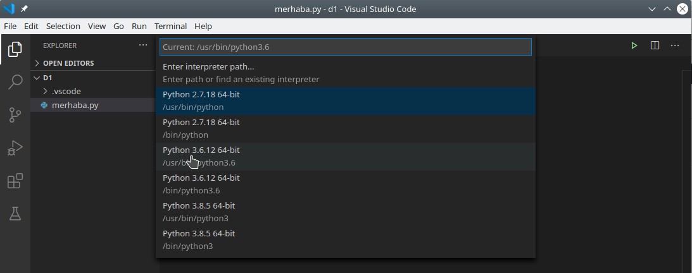The image size is (692, 273).
Task: Click the Run Python File play icon
Action: coord(634,45)
